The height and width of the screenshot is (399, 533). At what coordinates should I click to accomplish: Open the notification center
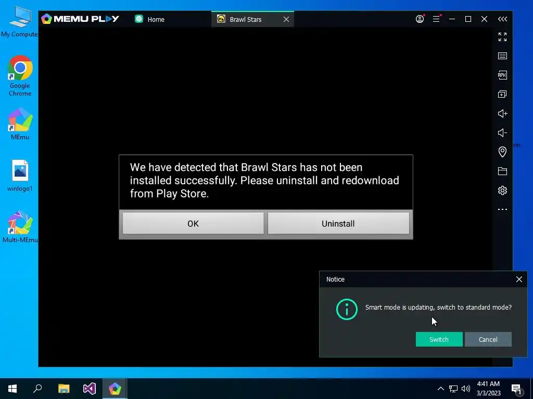tap(516, 389)
